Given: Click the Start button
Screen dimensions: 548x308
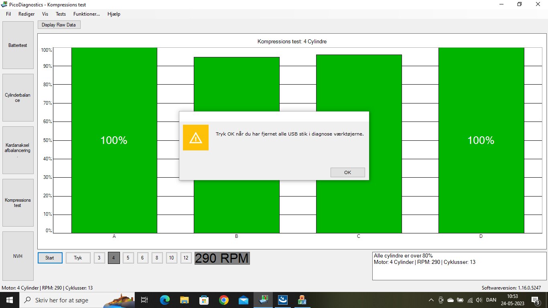Looking at the screenshot, I should pyautogui.click(x=50, y=258).
